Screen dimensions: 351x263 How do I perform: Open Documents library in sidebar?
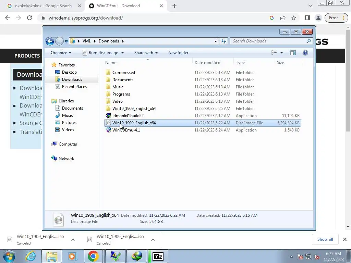[72, 108]
